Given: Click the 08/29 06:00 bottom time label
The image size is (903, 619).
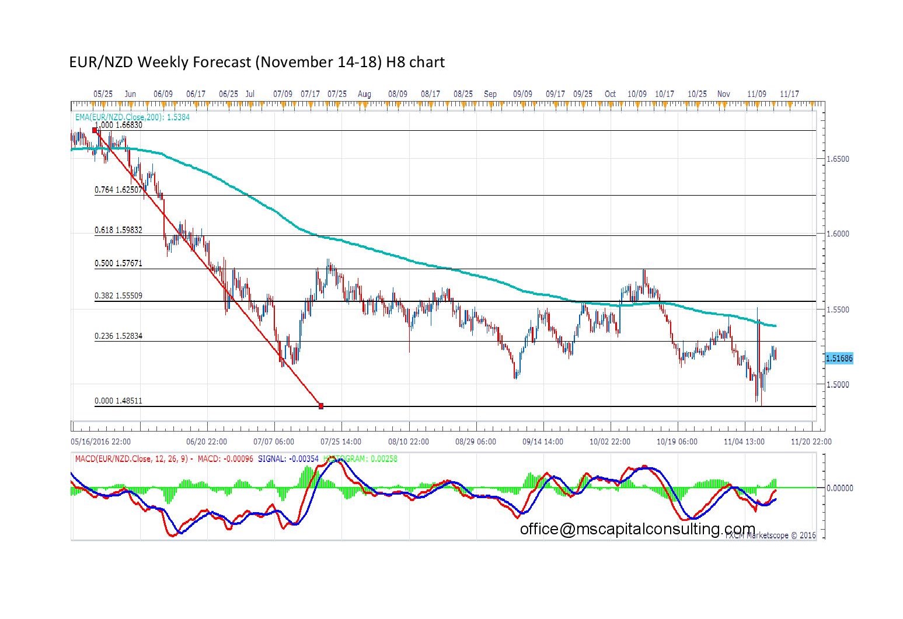Looking at the screenshot, I should 476,441.
